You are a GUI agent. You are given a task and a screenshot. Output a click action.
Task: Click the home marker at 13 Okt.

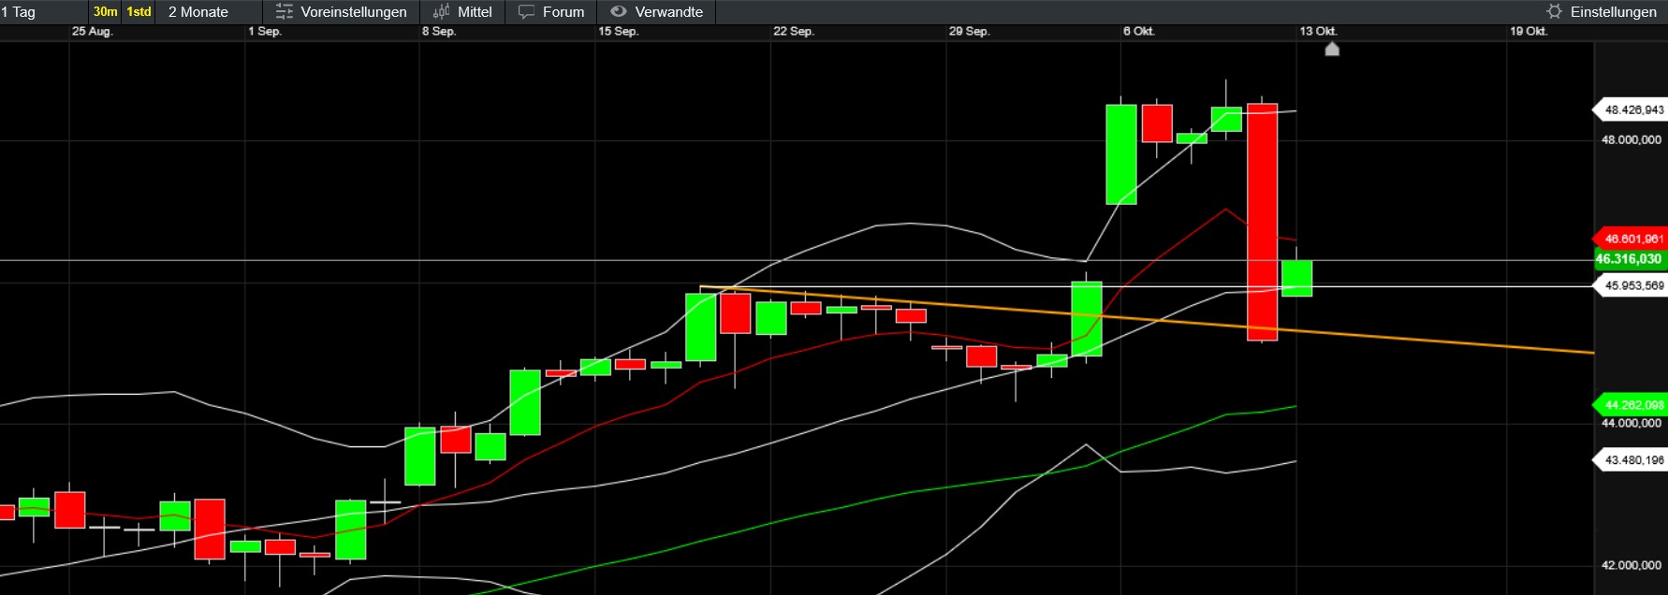click(1332, 49)
